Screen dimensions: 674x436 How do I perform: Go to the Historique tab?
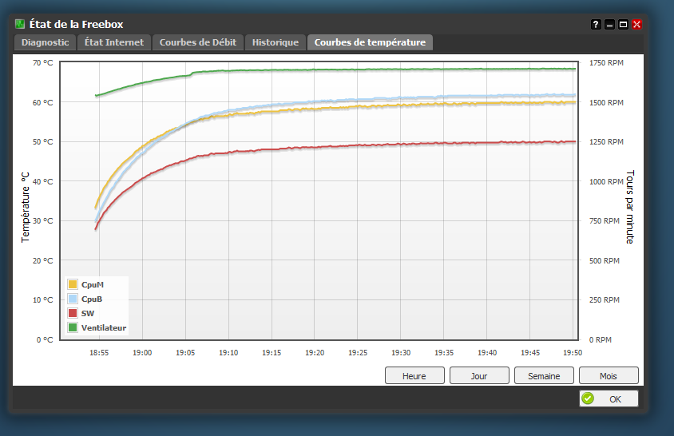tap(275, 42)
